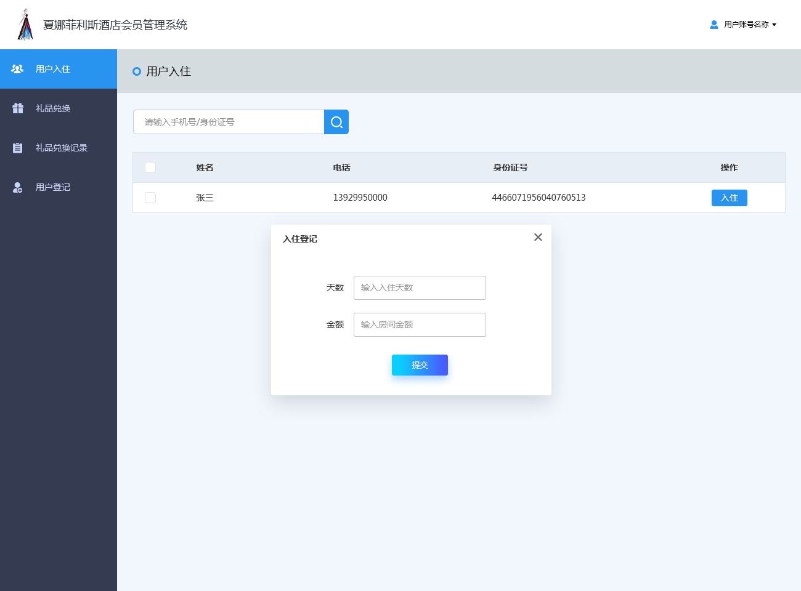Expand the 用户账号名称 dropdown arrow
This screenshot has width=801, height=591.
775,25
